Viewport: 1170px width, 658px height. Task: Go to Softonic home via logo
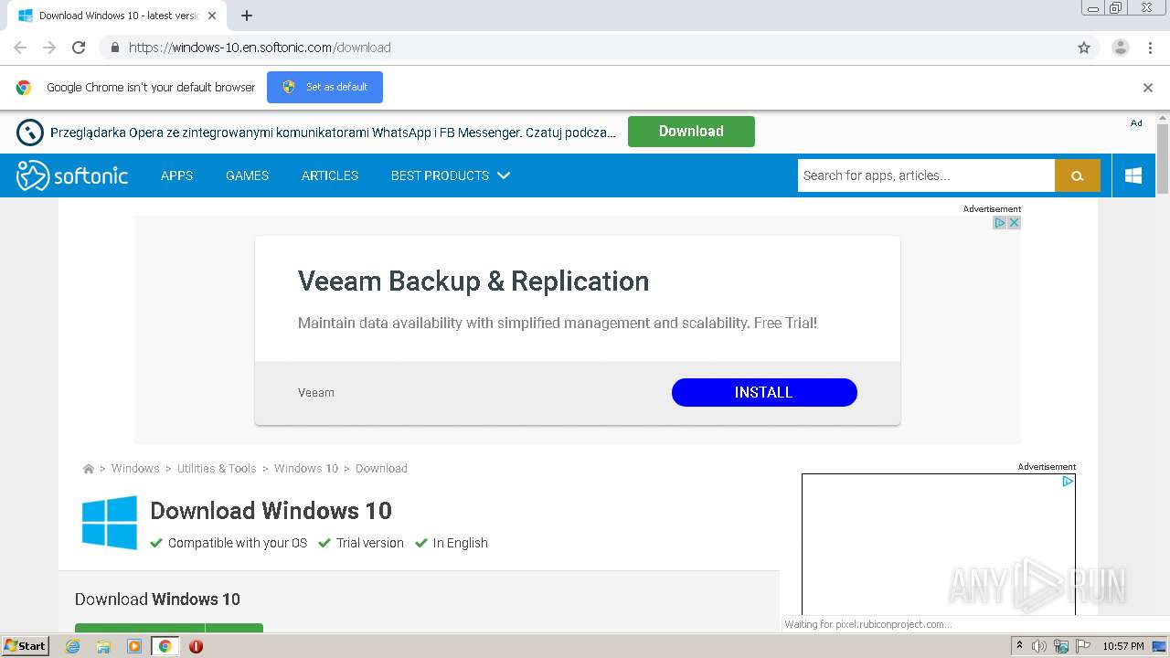(x=72, y=175)
